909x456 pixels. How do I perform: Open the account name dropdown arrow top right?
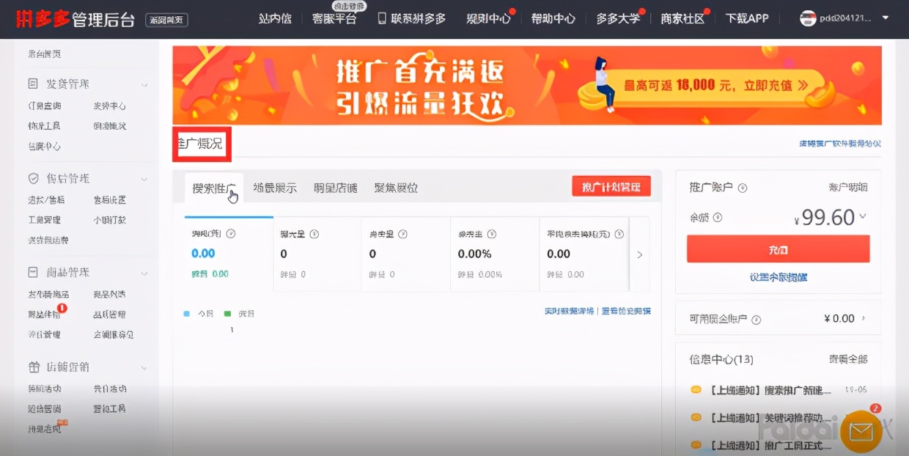[x=885, y=18]
